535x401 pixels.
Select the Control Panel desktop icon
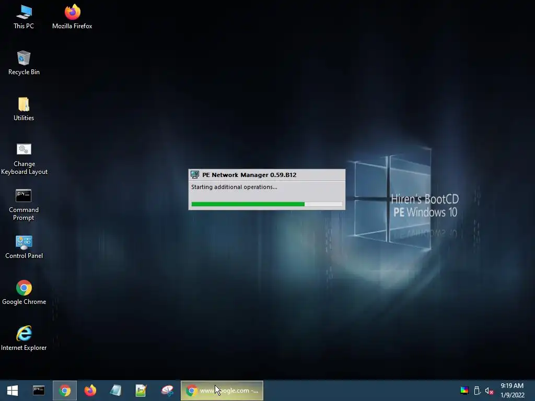coord(24,247)
